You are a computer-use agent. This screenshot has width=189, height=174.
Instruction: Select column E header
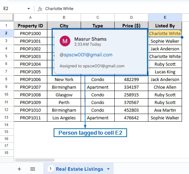165,17
